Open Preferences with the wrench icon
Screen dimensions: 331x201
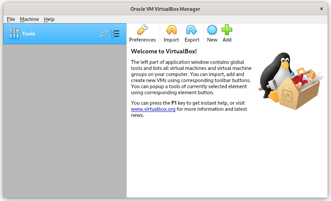pos(142,30)
